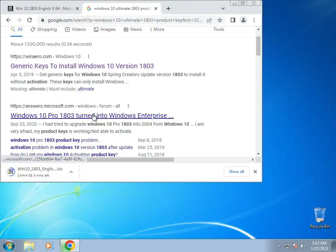Close the windows 10 ultimate search tab
The width and height of the screenshot is (336, 252).
point(156,9)
